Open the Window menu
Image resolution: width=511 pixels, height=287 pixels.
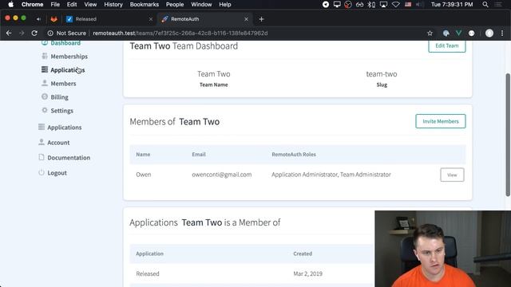(x=201, y=5)
